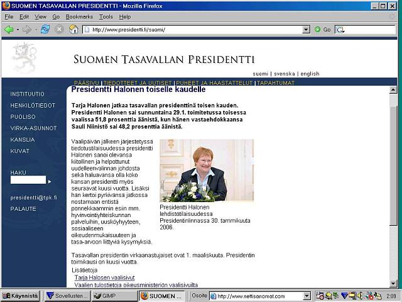Image resolution: width=402 pixels, height=302 pixels.
Task: Open the Tools menu
Action: coord(106,16)
